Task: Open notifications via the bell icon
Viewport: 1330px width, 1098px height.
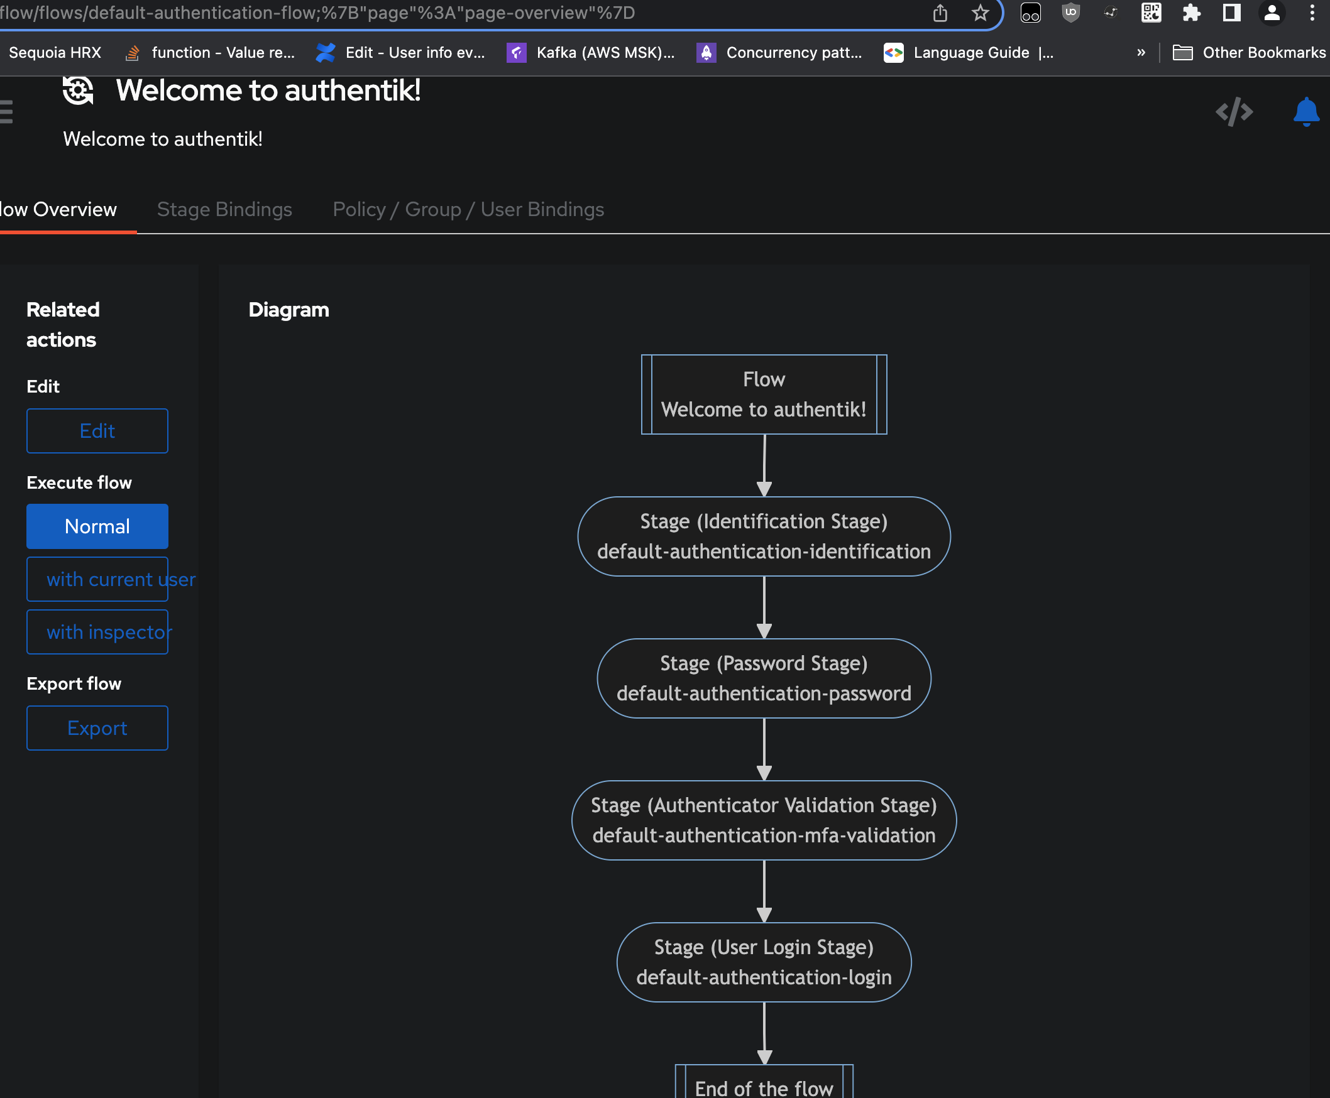Action: [x=1305, y=111]
